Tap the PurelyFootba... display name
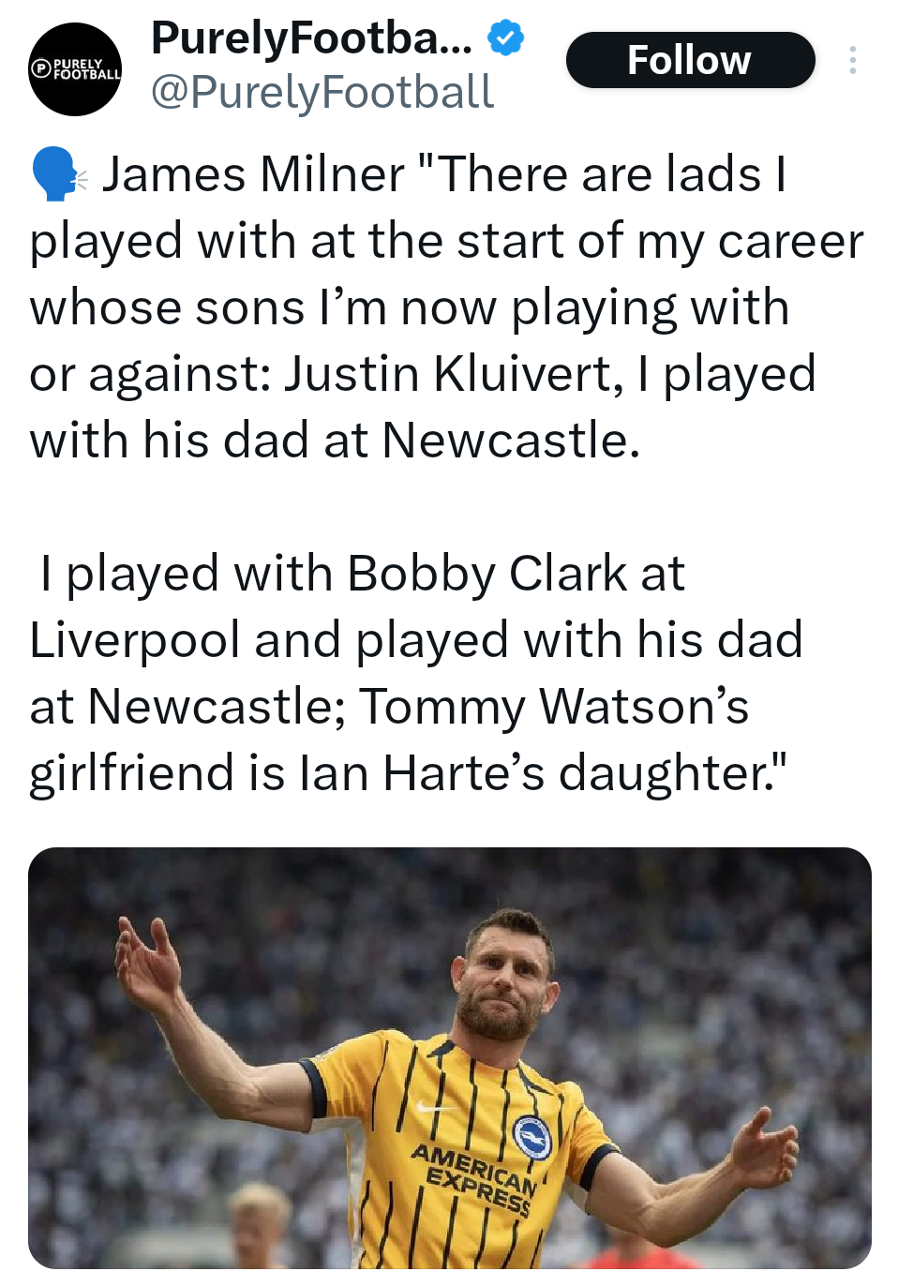898x1286 pixels. pyautogui.click(x=311, y=38)
